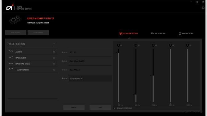This screenshot has height=116, width=207.
Task: Click the dB value marker above first band
Action: pyautogui.click(x=119, y=45)
